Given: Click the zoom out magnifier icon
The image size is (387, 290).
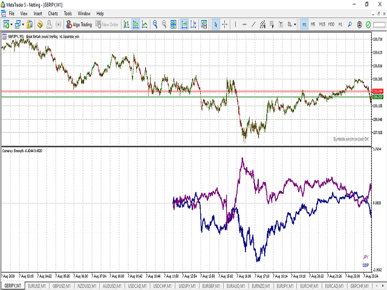Looking at the screenshot, I should tap(165, 25).
